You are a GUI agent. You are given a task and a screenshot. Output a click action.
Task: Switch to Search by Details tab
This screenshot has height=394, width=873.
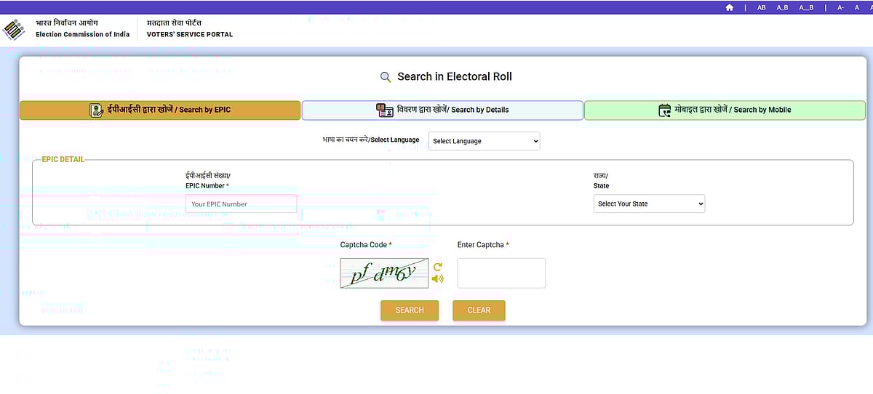click(442, 110)
